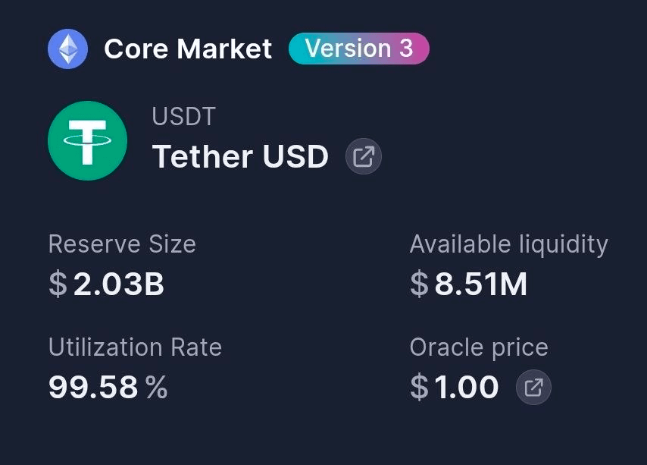
Task: Click the percent sign after 99.58
Action: click(156, 388)
